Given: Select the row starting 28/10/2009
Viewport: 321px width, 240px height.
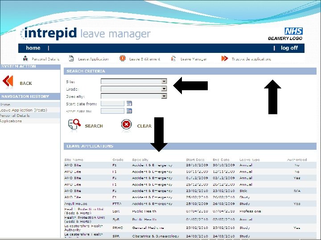Looking at the screenshot, I should point(190,165).
